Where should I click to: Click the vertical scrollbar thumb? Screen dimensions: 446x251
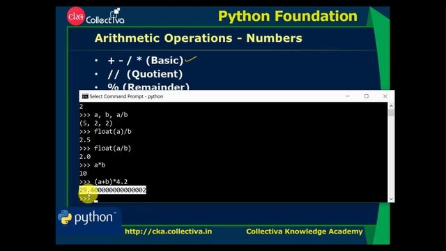pyautogui.click(x=391, y=113)
